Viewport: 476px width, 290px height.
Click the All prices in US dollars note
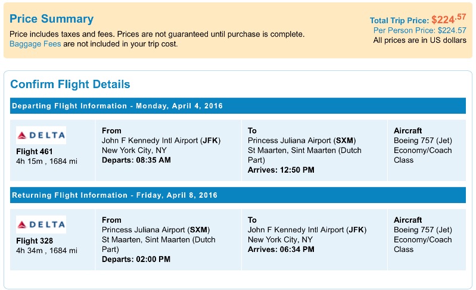[x=419, y=40]
